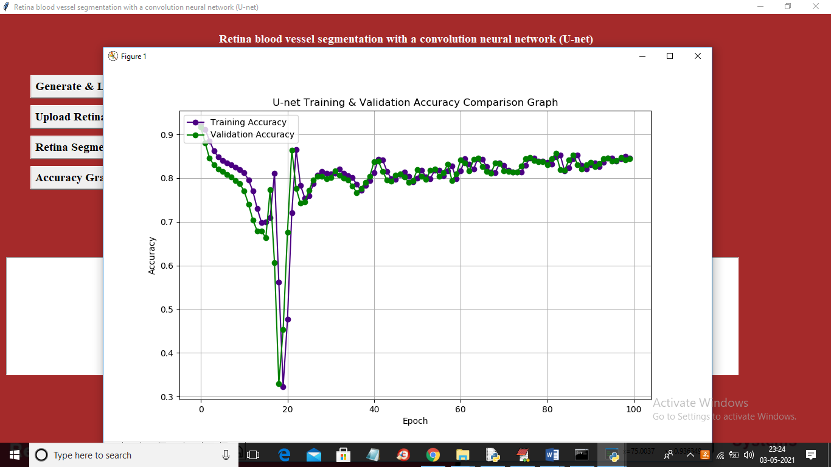Close the Figure 1 graph window
The image size is (831, 467).
pos(698,56)
